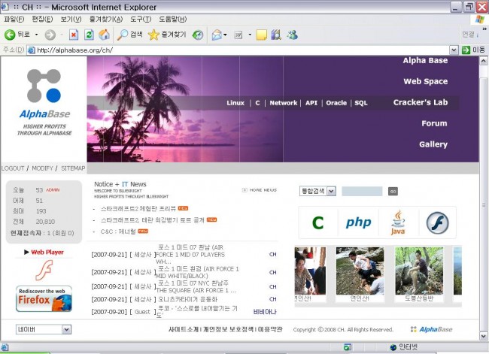Click the Web Player link

coord(47,252)
